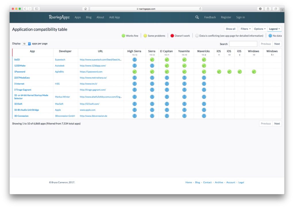Image resolution: width=294 pixels, height=208 pixels.
Task: Toggle the Legend dropdown
Action: (x=274, y=29)
